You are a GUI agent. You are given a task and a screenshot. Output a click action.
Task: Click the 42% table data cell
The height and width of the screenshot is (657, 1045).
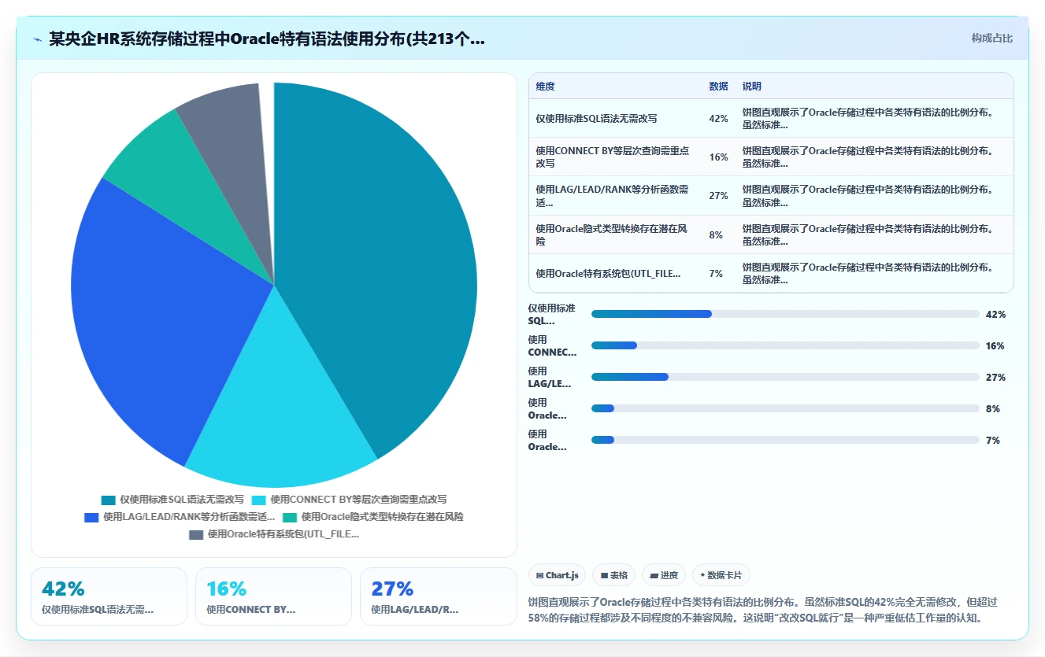coord(718,119)
